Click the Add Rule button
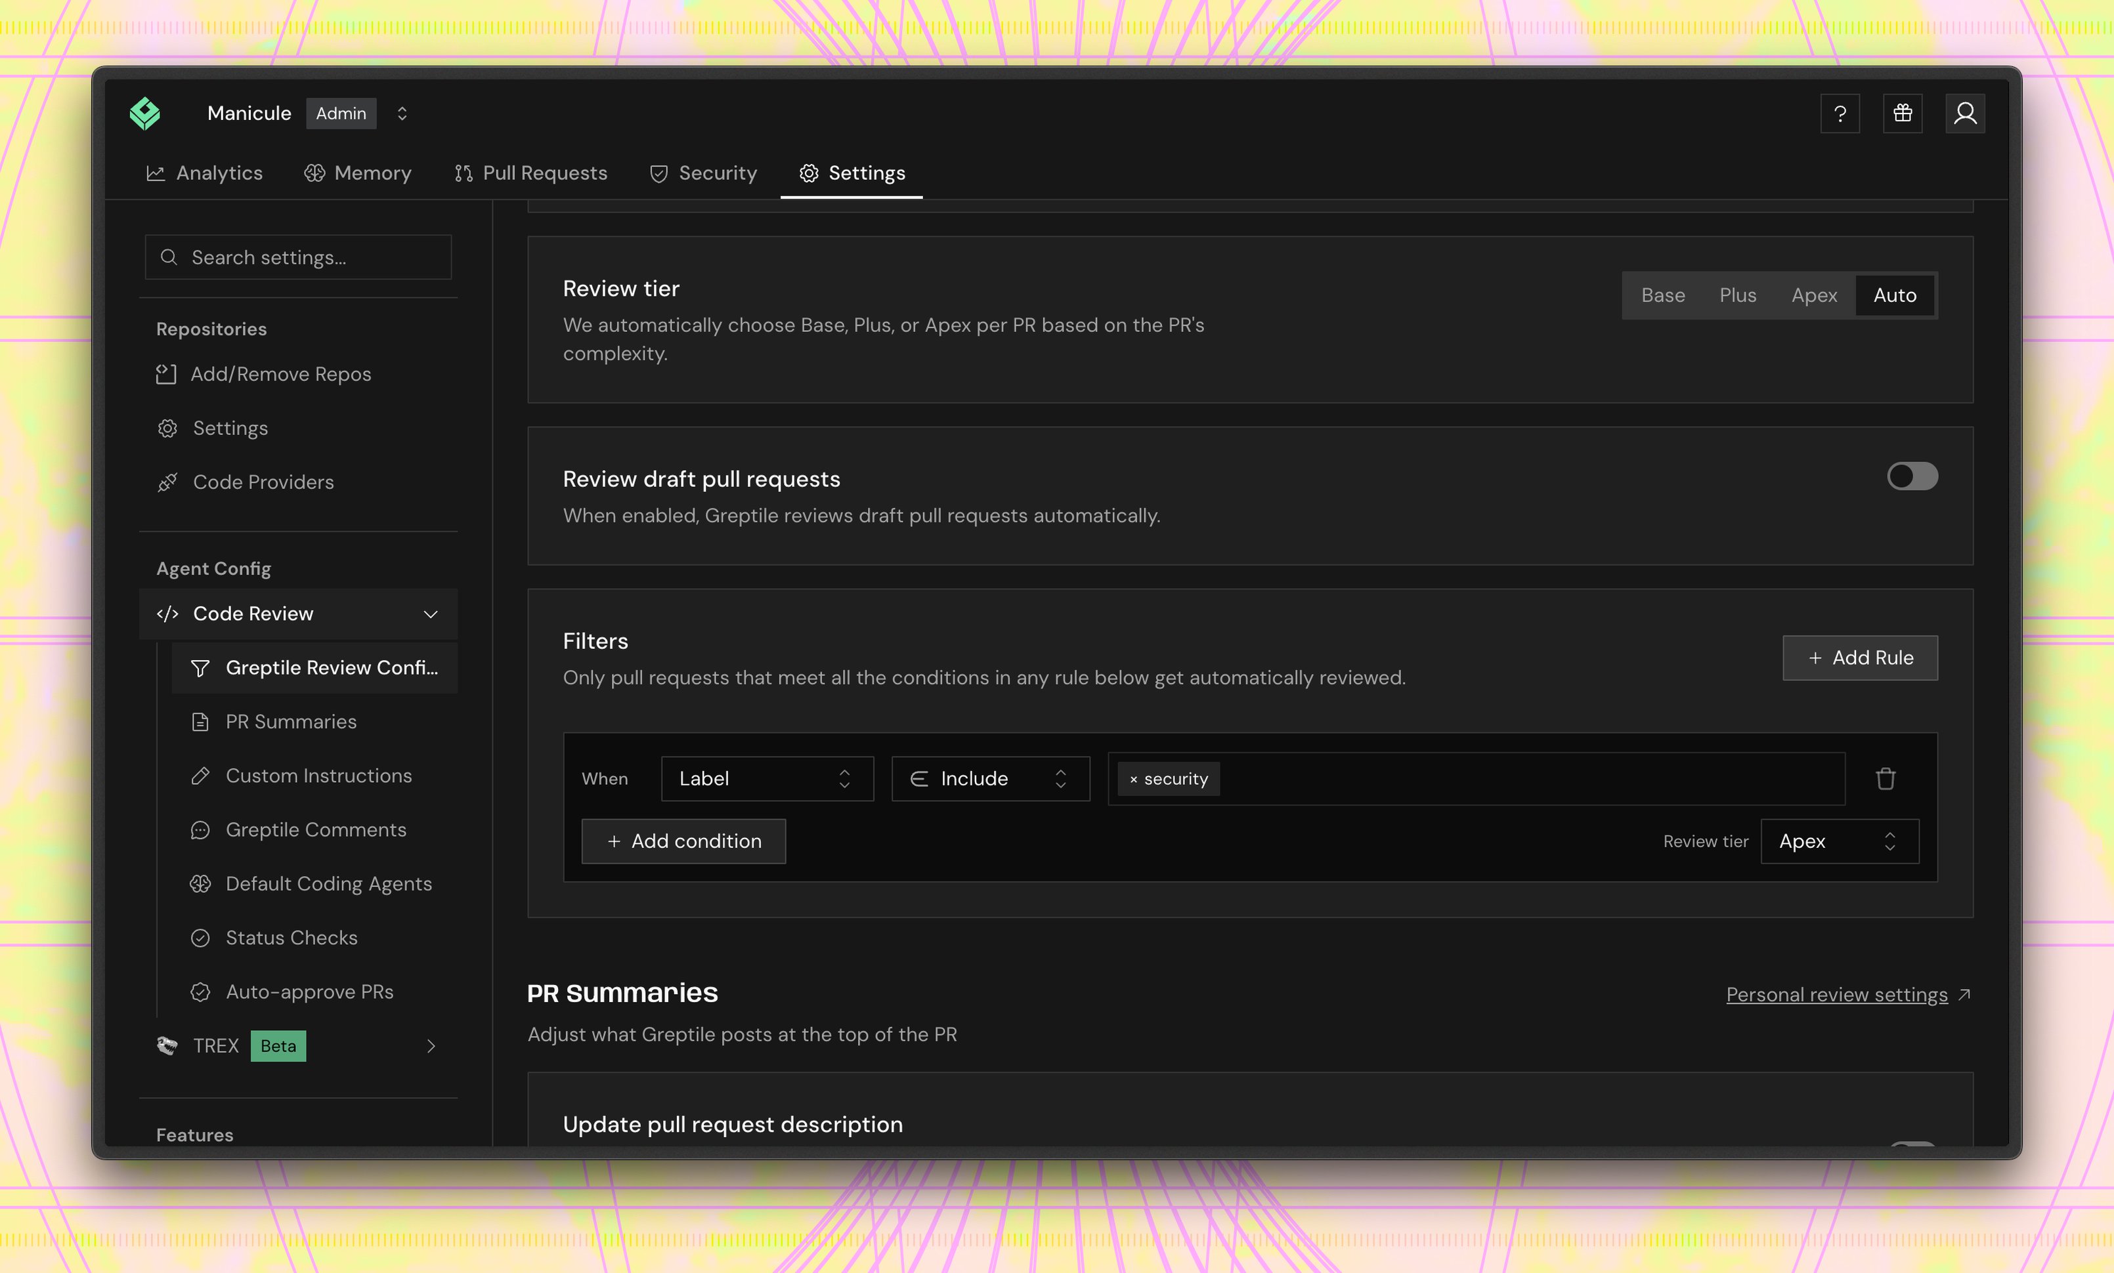2114x1273 pixels. (1859, 657)
